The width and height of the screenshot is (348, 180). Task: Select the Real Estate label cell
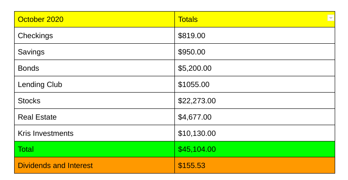coord(37,117)
